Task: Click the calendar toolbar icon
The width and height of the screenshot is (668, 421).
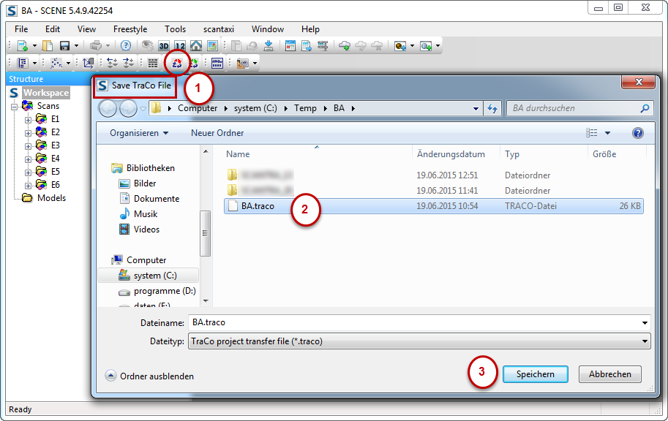Action: pyautogui.click(x=290, y=45)
